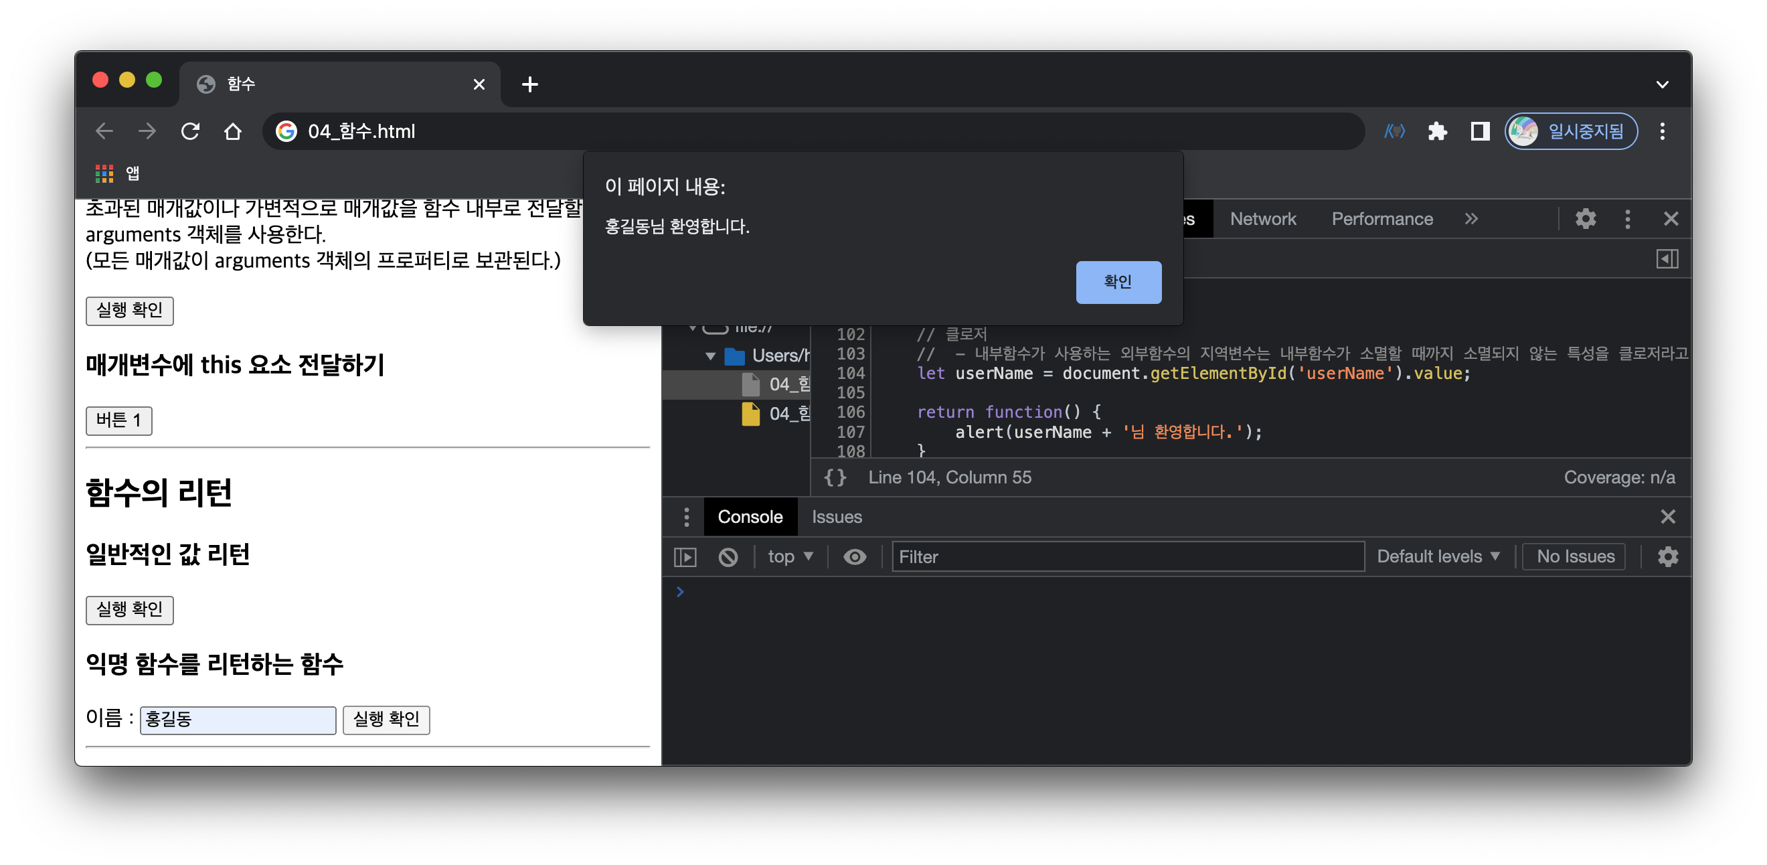Open the Default levels dropdown

[1438, 556]
